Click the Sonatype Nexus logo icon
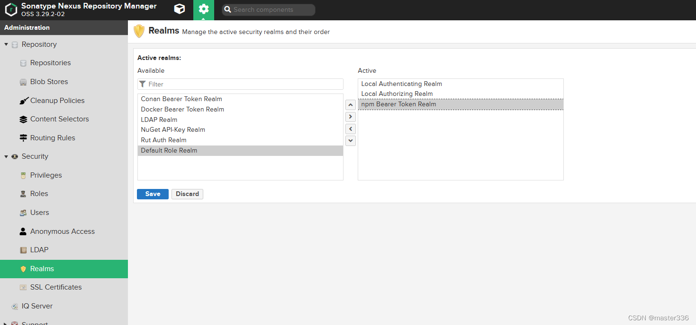Viewport: 696px width, 325px height. [11, 9]
